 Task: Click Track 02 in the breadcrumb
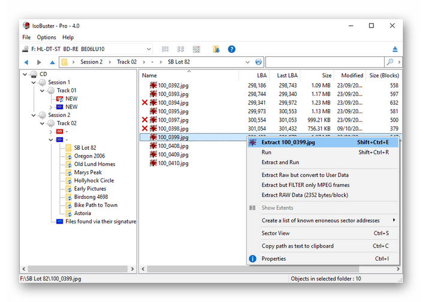pyautogui.click(x=126, y=62)
